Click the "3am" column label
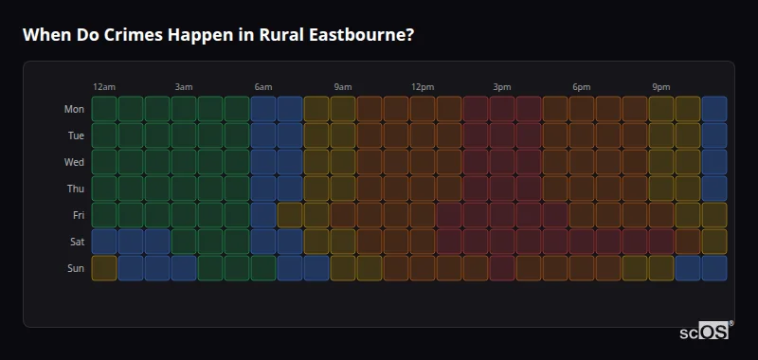 [184, 87]
